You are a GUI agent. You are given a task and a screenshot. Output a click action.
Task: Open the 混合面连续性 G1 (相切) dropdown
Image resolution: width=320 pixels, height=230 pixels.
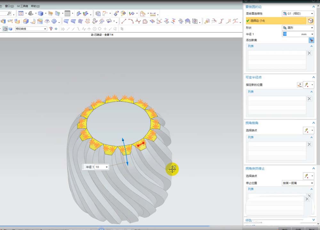click(298, 13)
